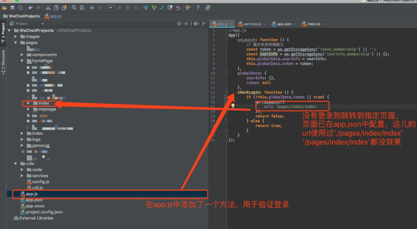The width and height of the screenshot is (417, 229).
Task: Expand the images folder
Action: [x=16, y=37]
